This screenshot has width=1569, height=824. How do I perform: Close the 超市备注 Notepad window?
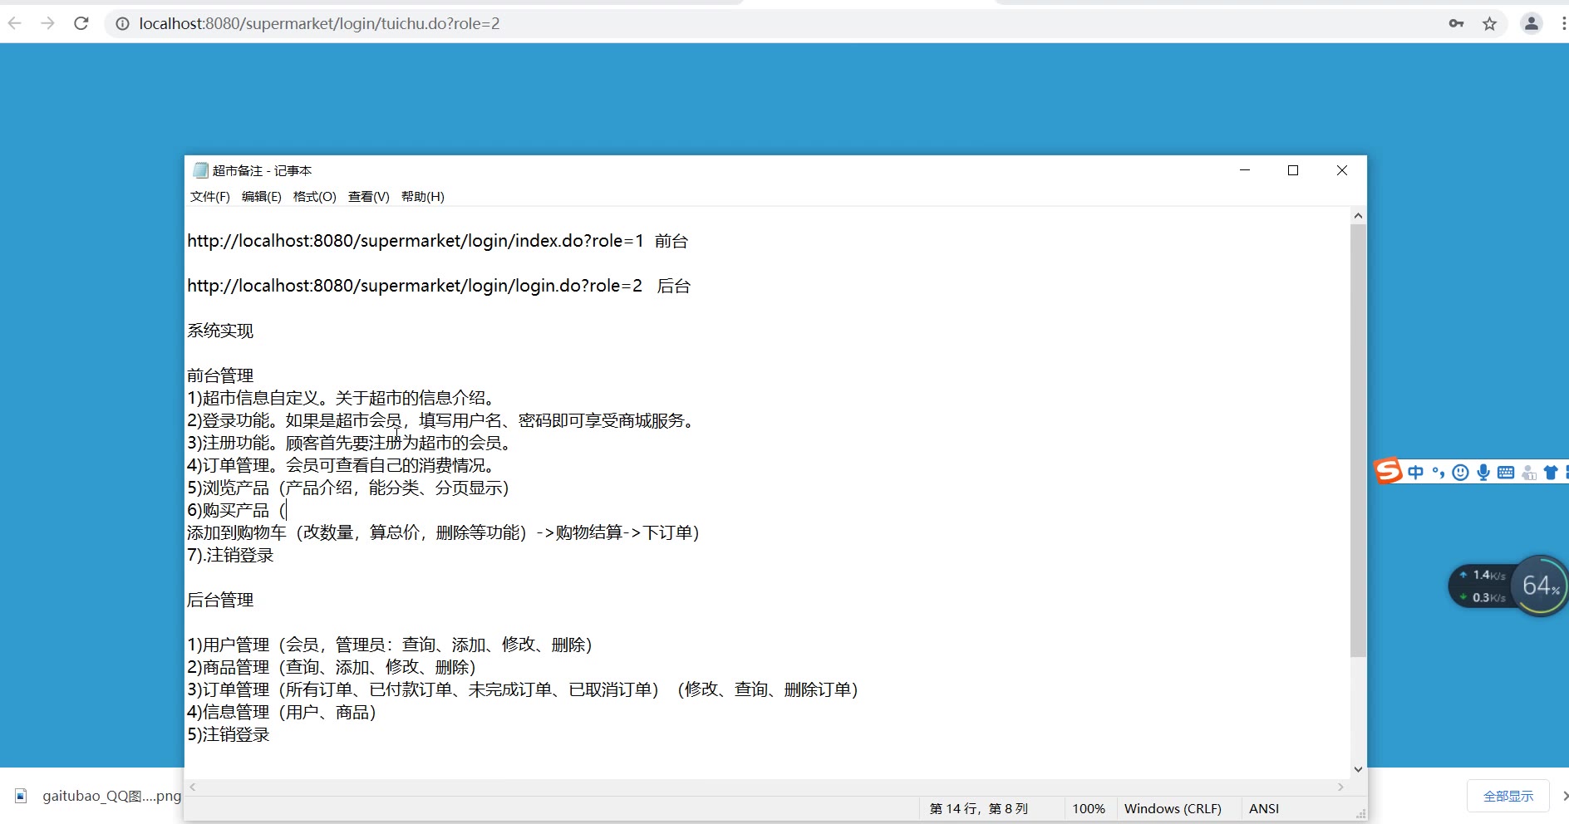(x=1342, y=170)
